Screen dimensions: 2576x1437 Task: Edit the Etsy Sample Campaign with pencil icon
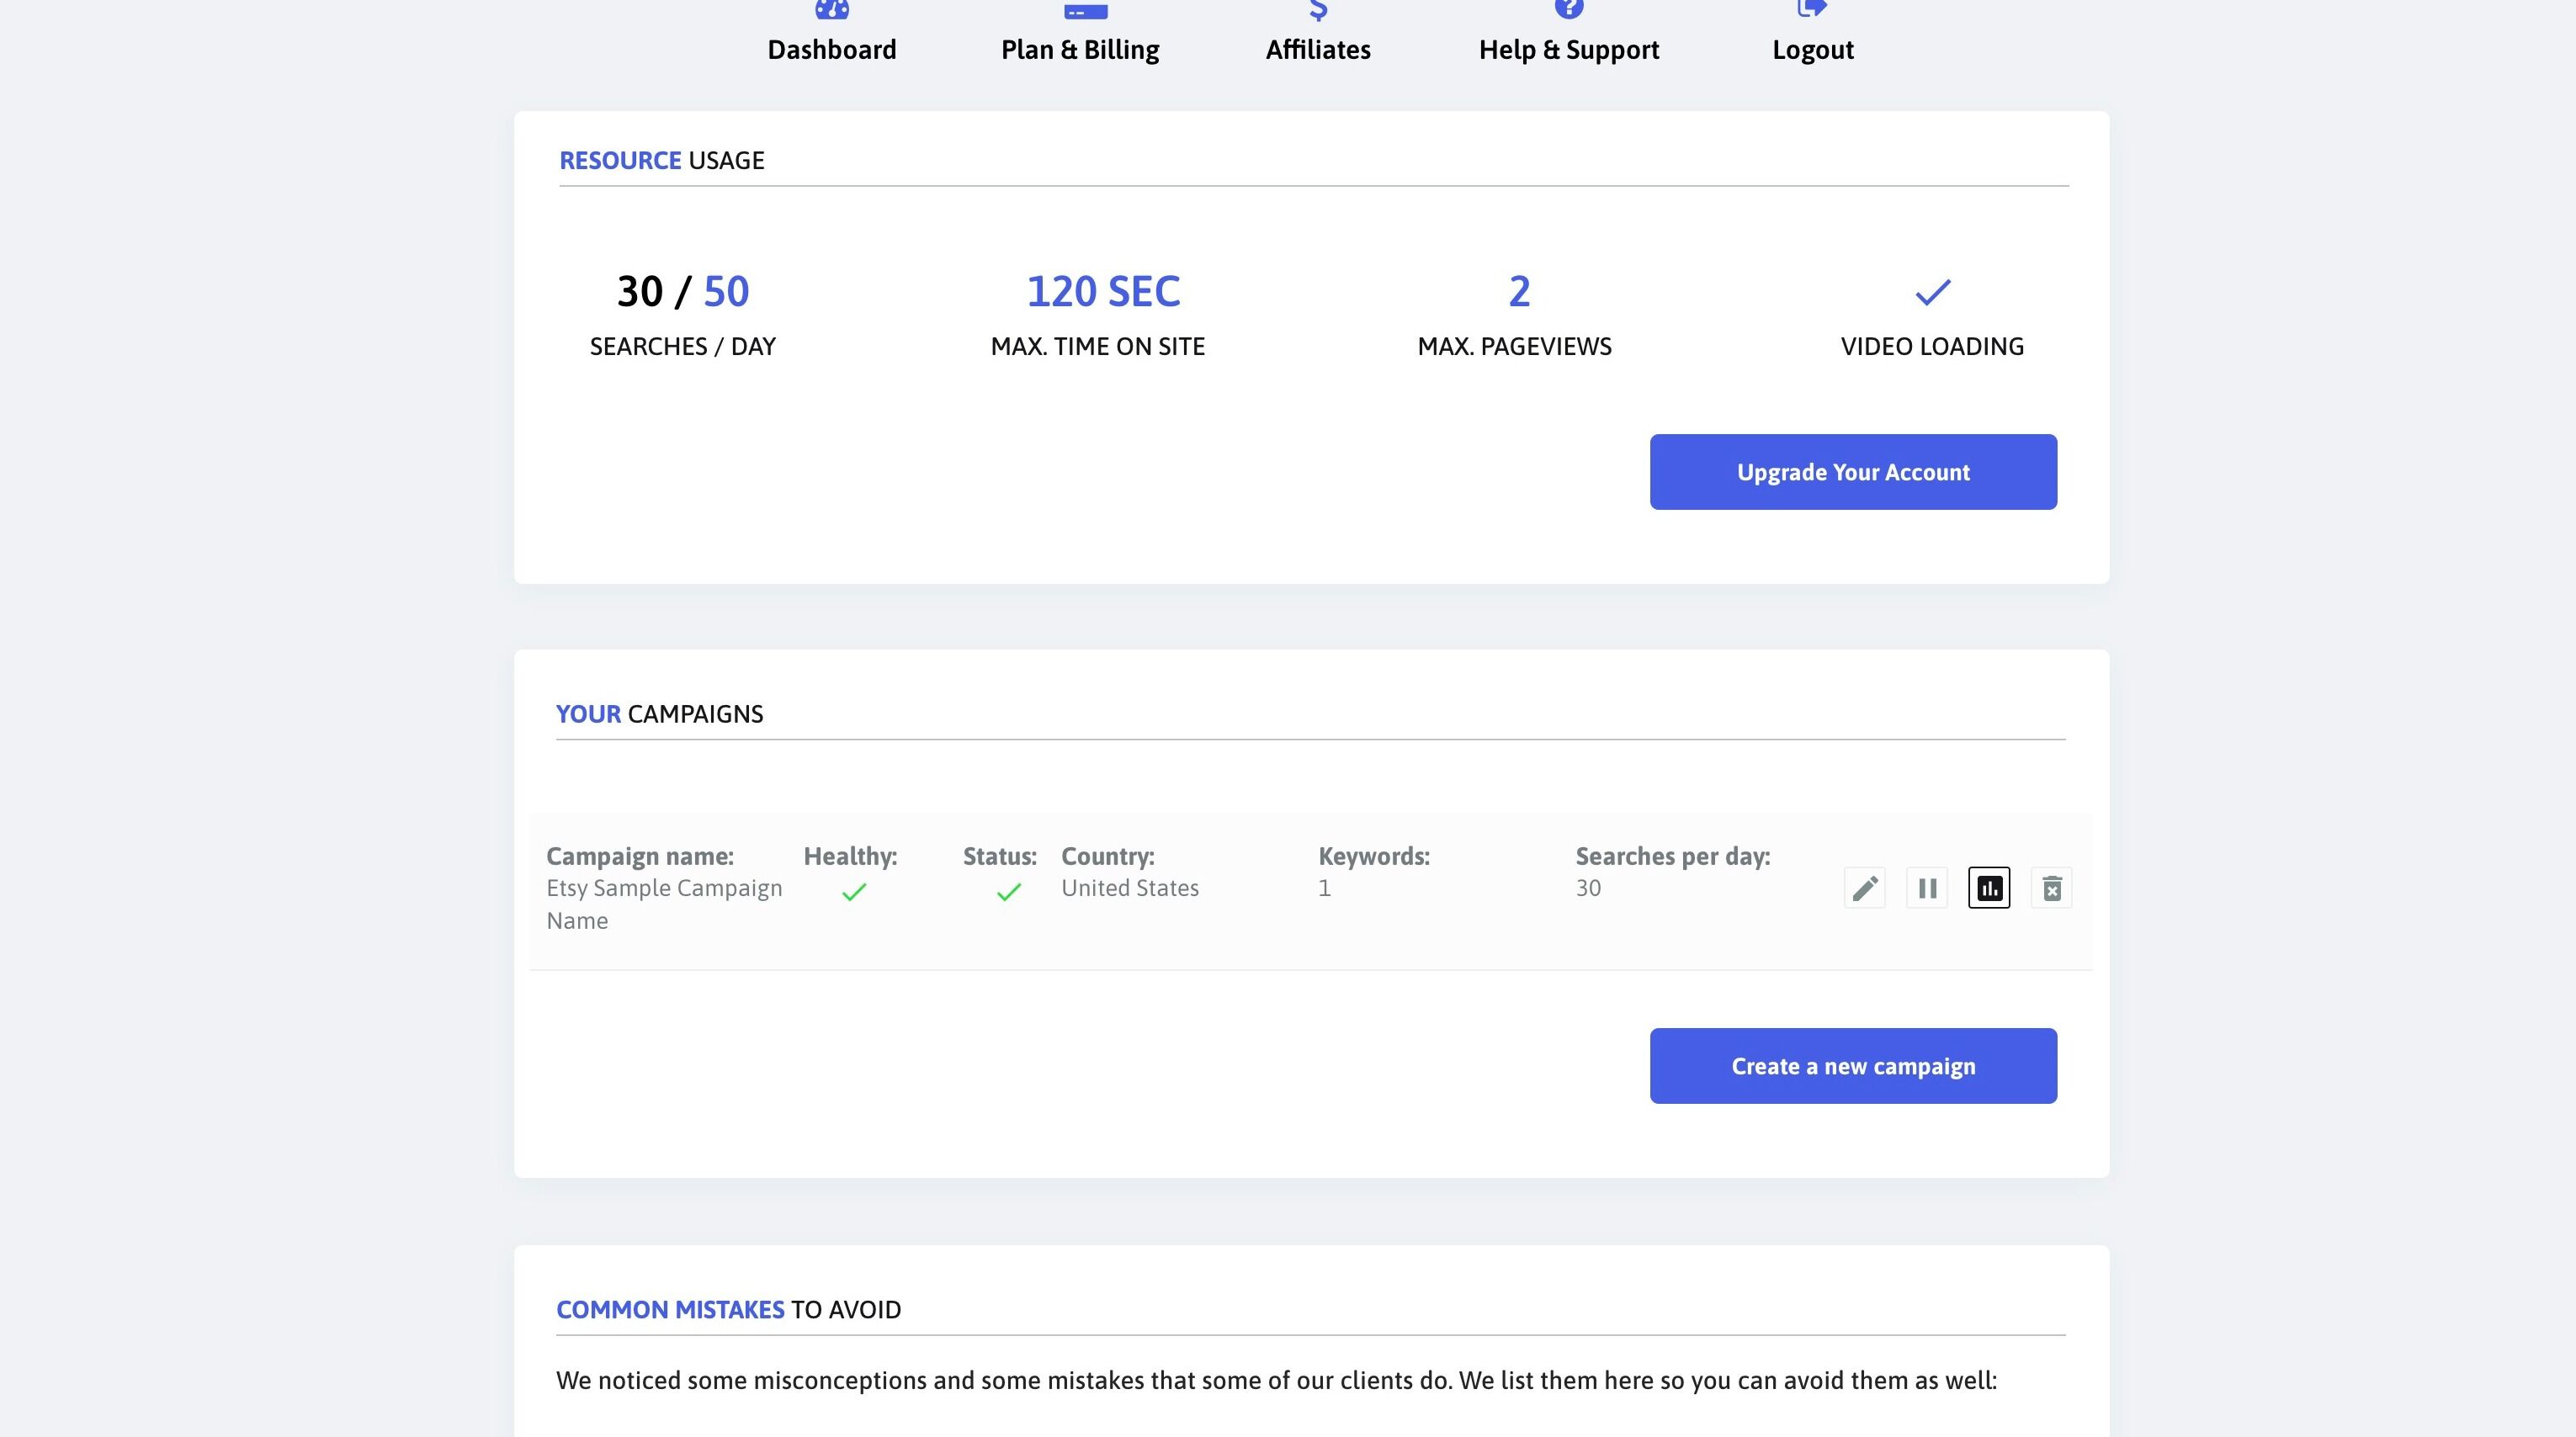(1865, 888)
